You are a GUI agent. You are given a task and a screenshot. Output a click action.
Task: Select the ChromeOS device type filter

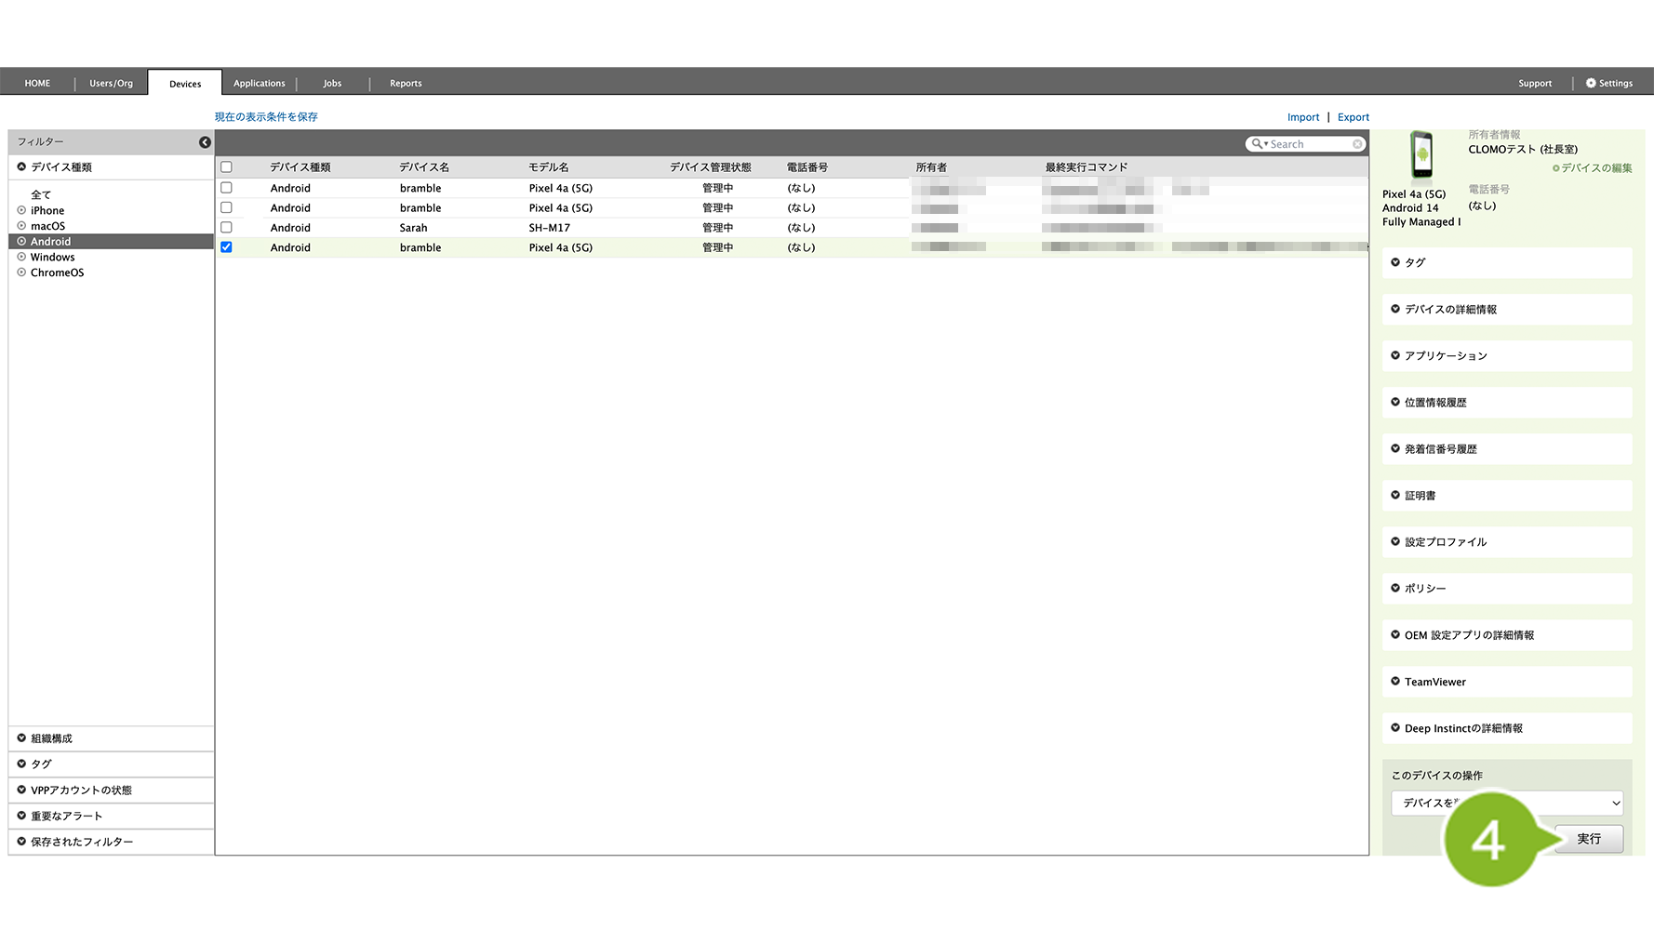pyautogui.click(x=57, y=273)
